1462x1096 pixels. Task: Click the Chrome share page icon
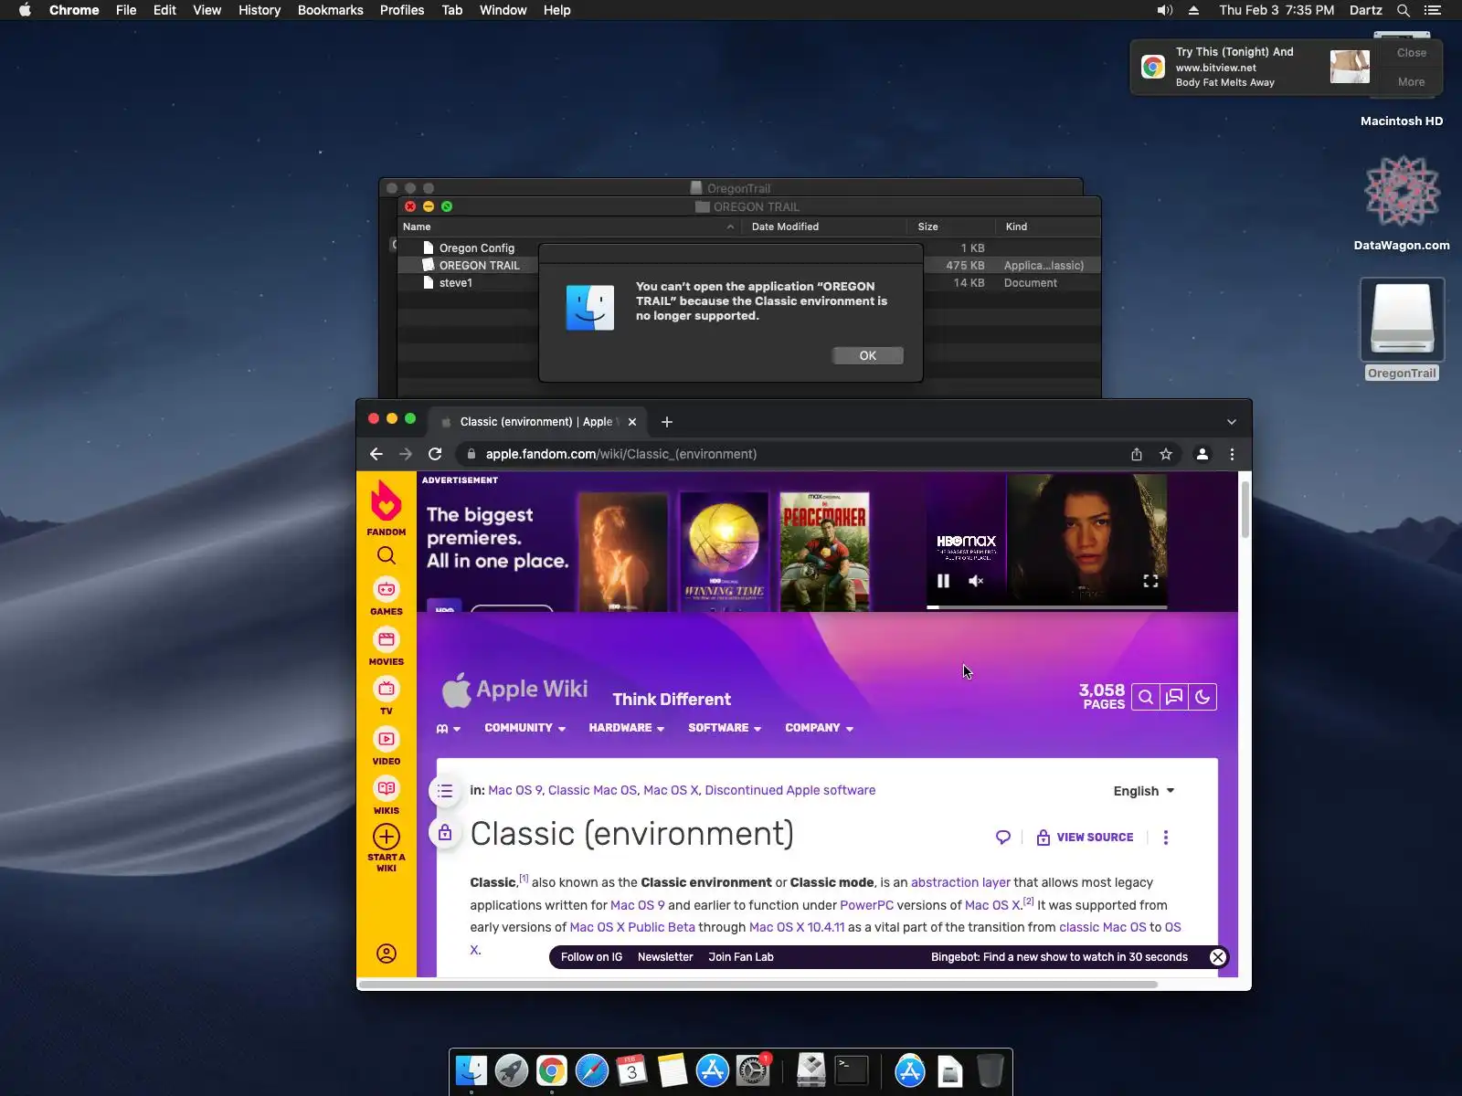coord(1137,454)
